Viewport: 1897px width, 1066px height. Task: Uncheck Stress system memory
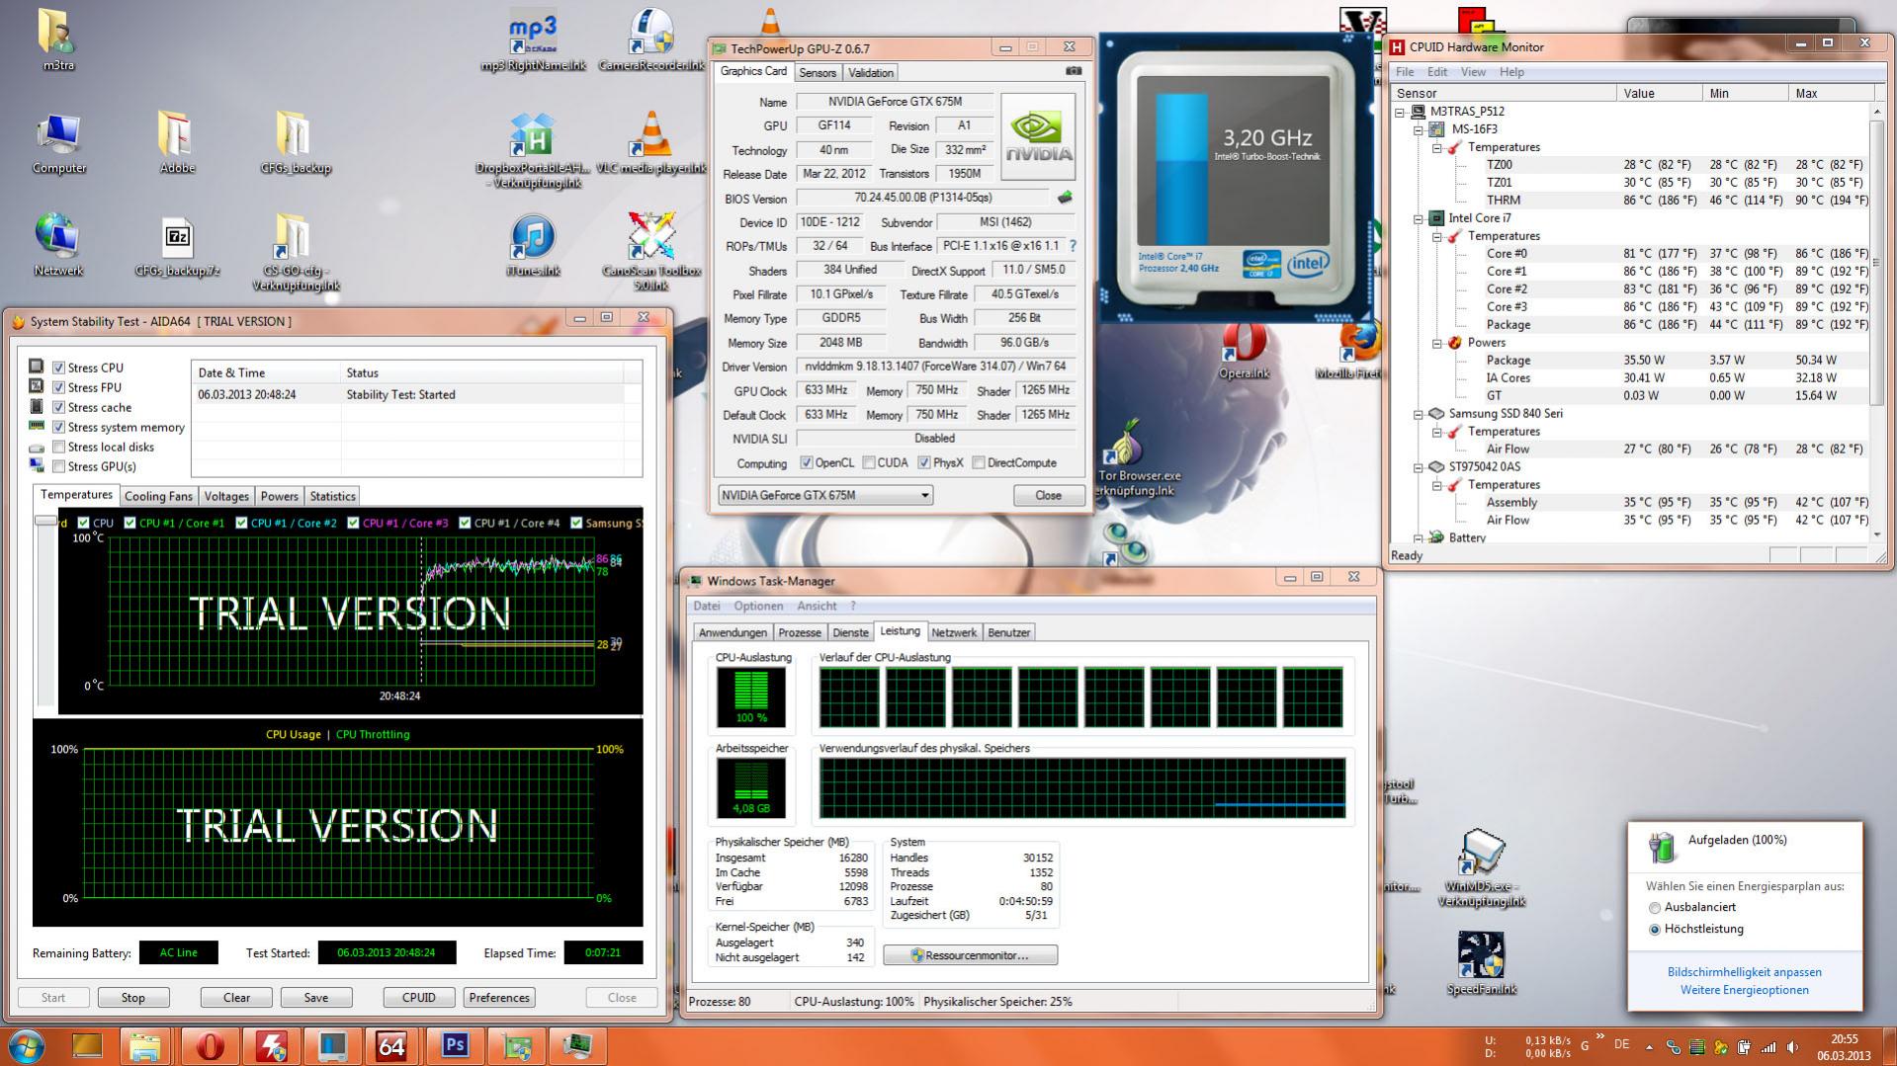tap(59, 427)
